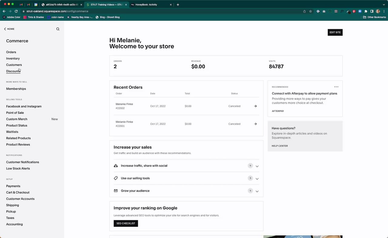The width and height of the screenshot is (388, 238).
Task: Click the search magnifier in the Commerce sidebar
Action: pos(58,29)
